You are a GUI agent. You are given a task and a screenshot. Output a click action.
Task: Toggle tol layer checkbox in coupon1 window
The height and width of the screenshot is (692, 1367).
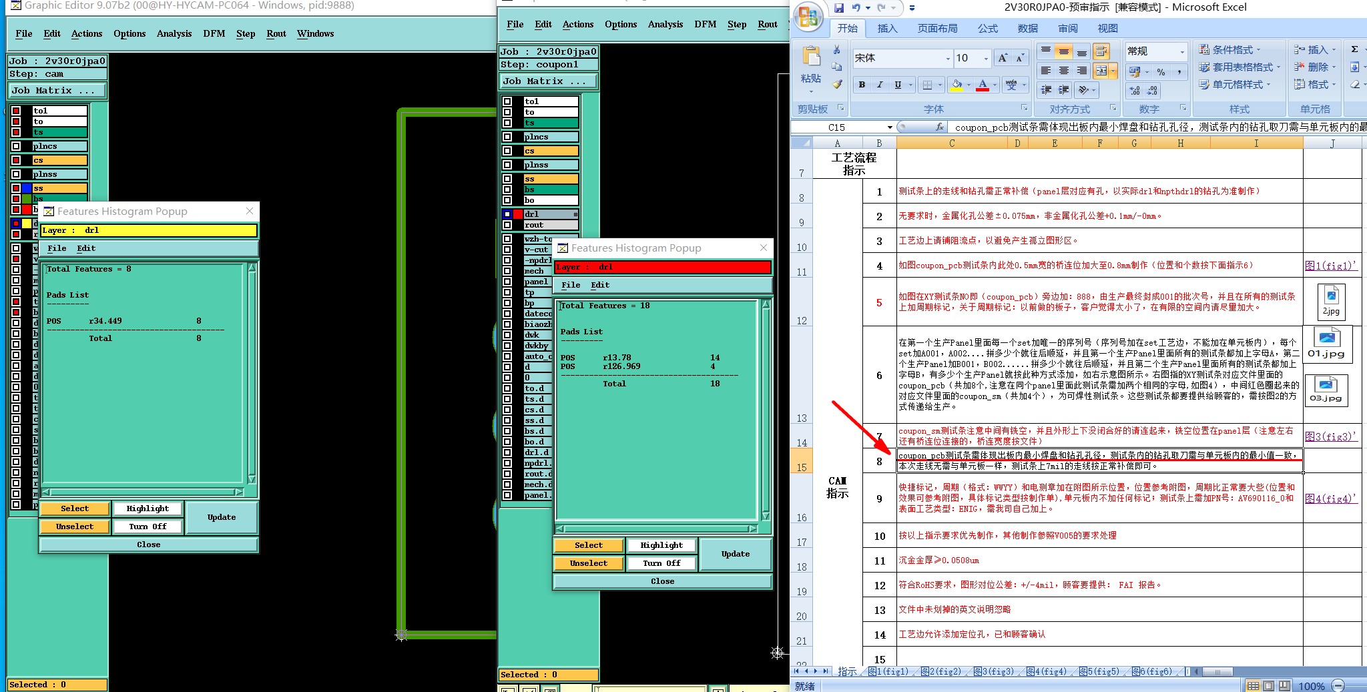pos(507,101)
